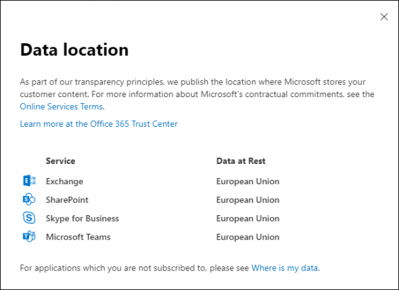Screen dimensions: 399x290
Task: Select the SharePoint row label
Action: (x=67, y=200)
